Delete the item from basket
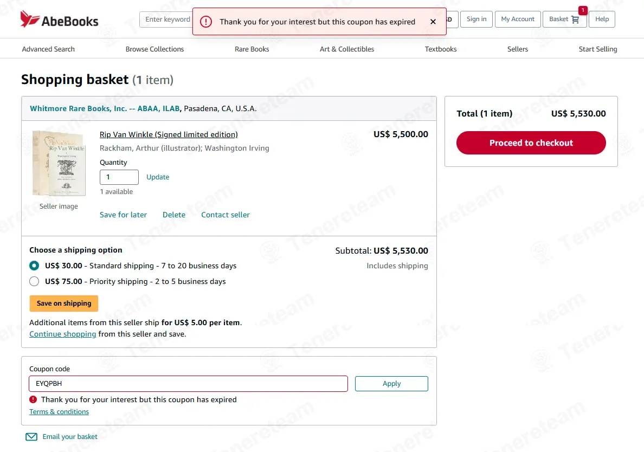Image resolution: width=644 pixels, height=452 pixels. pyautogui.click(x=173, y=215)
